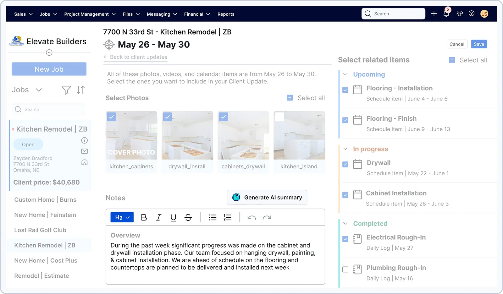Open the Financial menu

[197, 14]
